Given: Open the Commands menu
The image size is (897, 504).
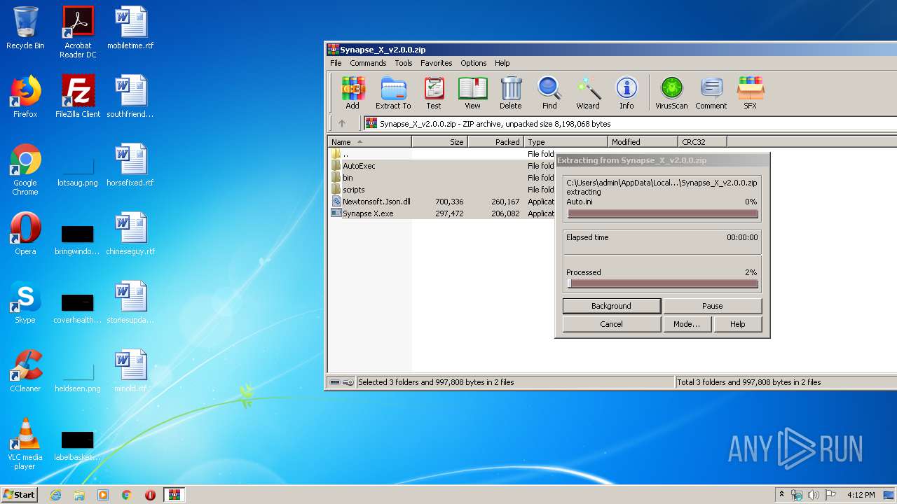Looking at the screenshot, I should click(x=368, y=63).
